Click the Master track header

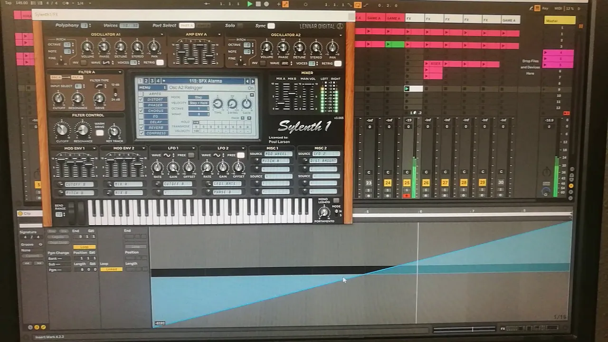coord(560,20)
